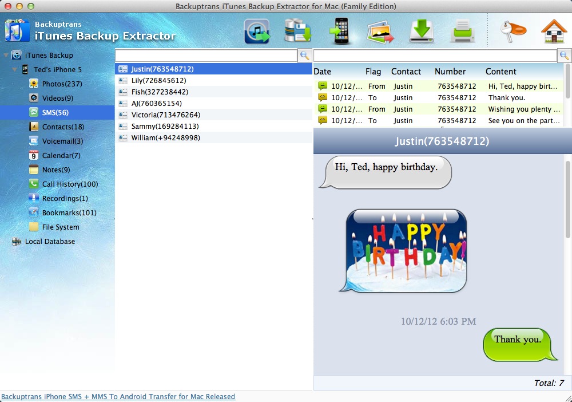Click the export photos toolbar icon

pyautogui.click(x=380, y=31)
